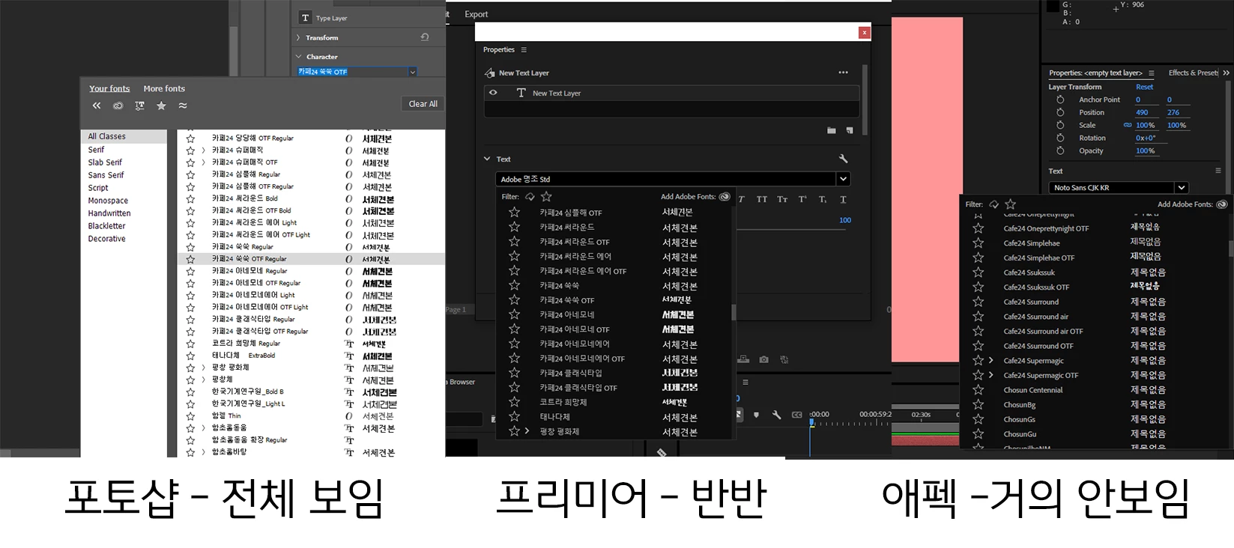The width and height of the screenshot is (1234, 548).
Task: Apply Superscript text style in Premiere
Action: pyautogui.click(x=802, y=199)
